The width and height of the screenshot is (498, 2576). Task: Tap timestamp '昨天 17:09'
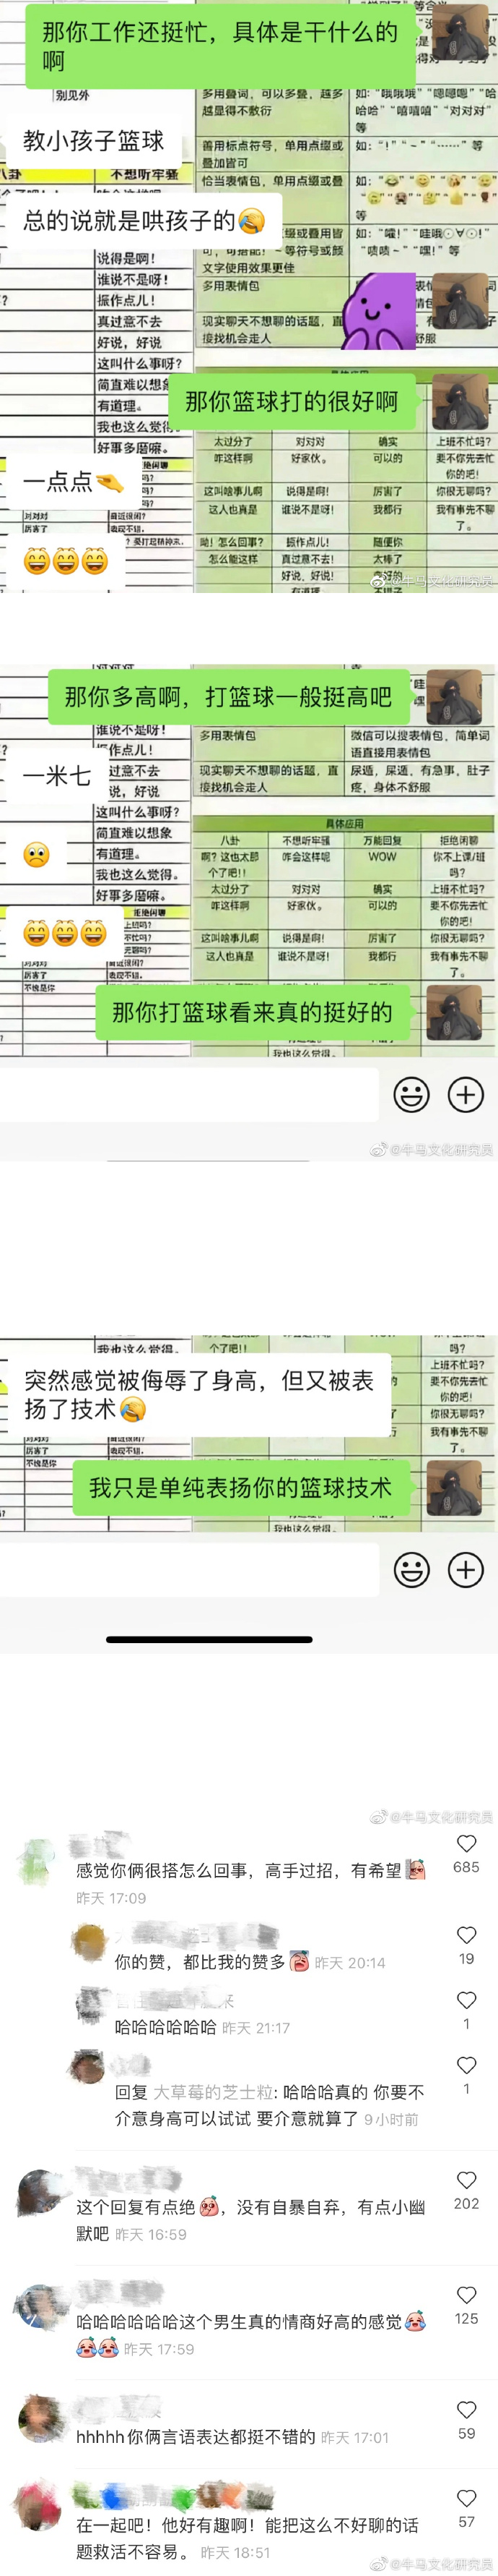(110, 1898)
